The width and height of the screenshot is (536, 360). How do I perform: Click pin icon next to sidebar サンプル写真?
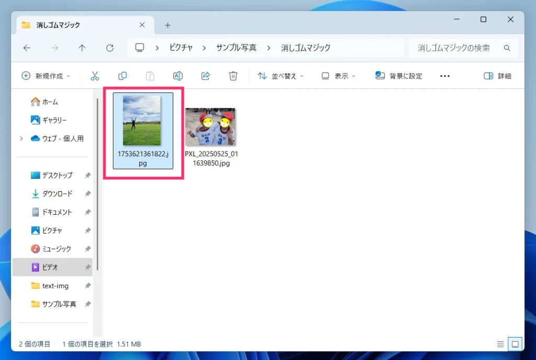click(x=88, y=304)
